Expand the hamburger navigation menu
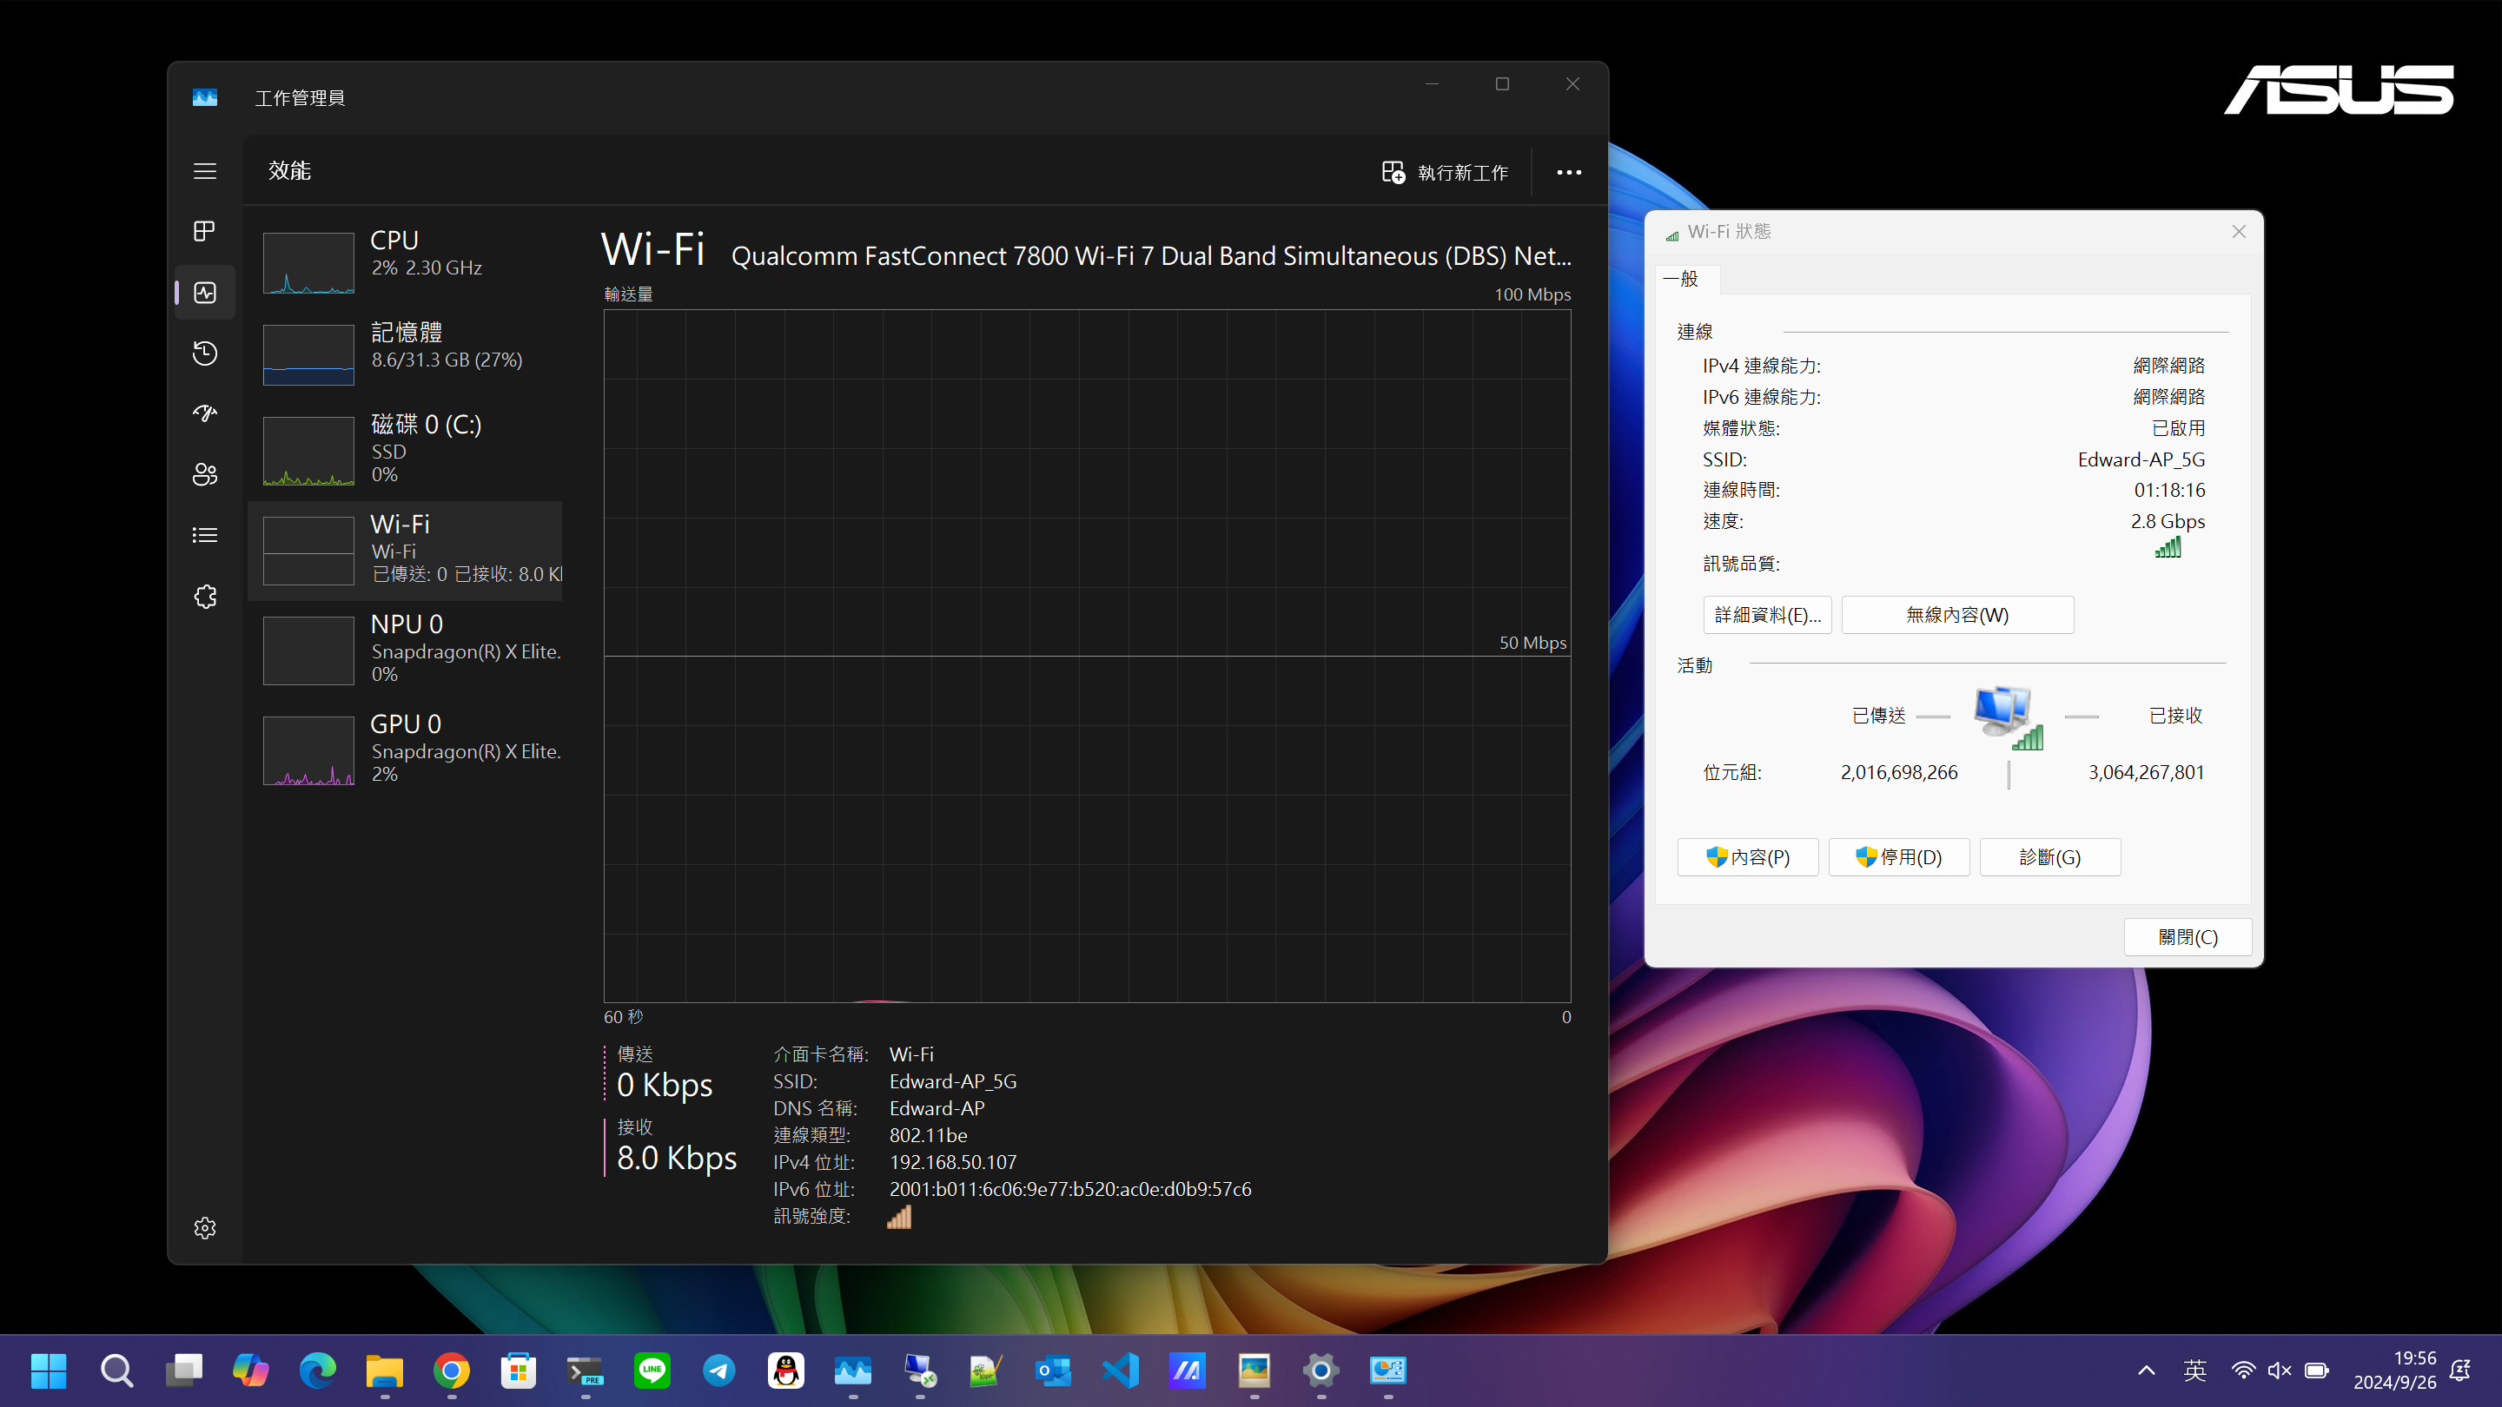Image resolution: width=2502 pixels, height=1407 pixels. coord(204,171)
